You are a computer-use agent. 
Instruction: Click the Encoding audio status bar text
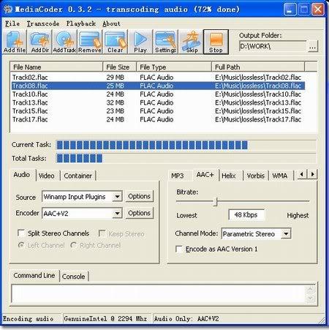click(28, 319)
